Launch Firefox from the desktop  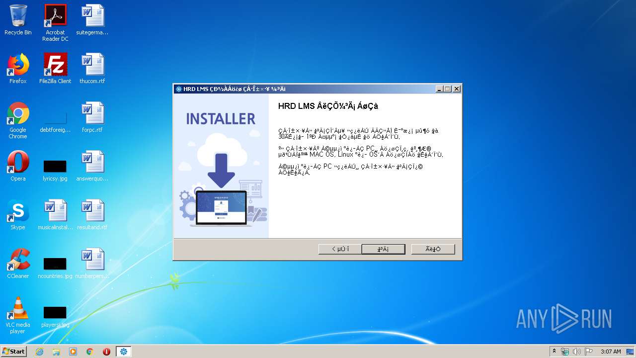18,69
